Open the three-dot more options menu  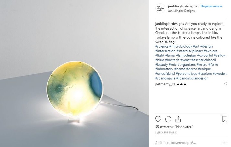click(225, 143)
